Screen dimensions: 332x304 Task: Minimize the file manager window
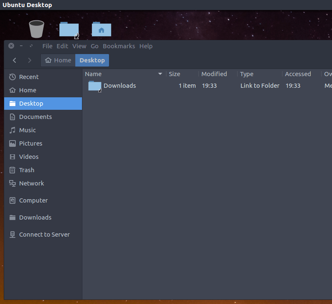pyautogui.click(x=21, y=46)
